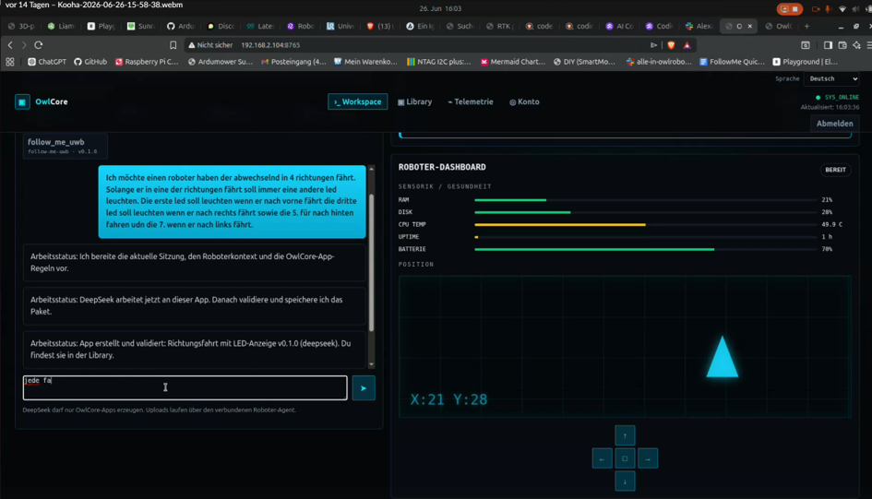This screenshot has width=872, height=499.
Task: Click the chat scrollbar up arrow
Action: [x=372, y=169]
